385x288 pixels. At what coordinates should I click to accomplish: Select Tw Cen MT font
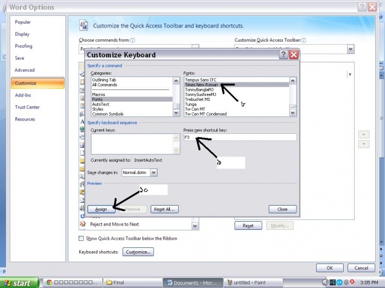tap(237, 109)
